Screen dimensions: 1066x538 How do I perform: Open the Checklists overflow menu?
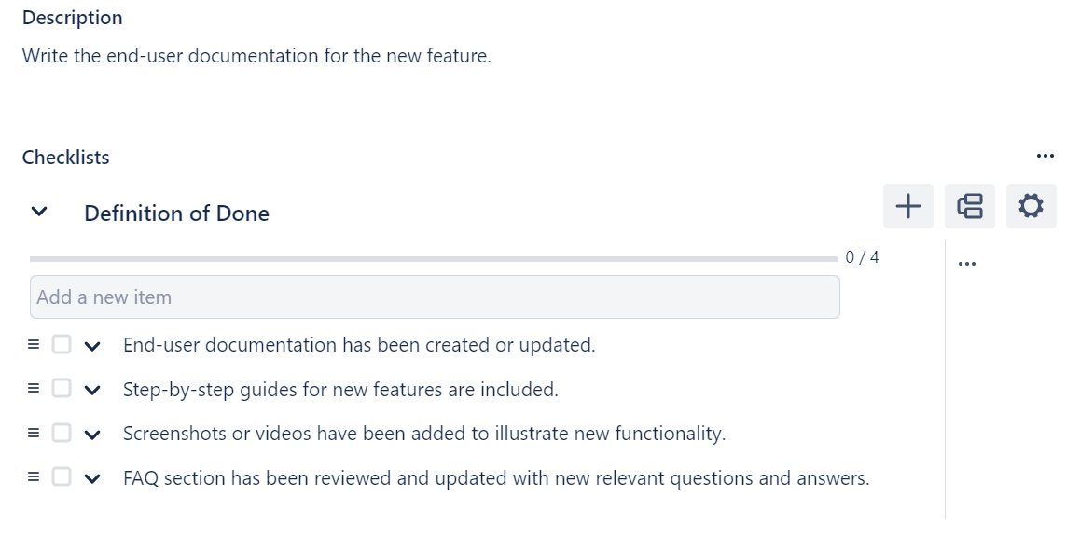(x=1045, y=155)
